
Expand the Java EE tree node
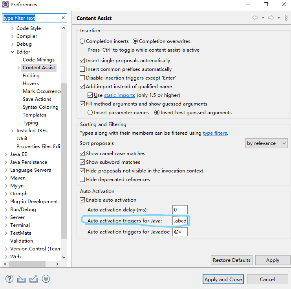6,154
